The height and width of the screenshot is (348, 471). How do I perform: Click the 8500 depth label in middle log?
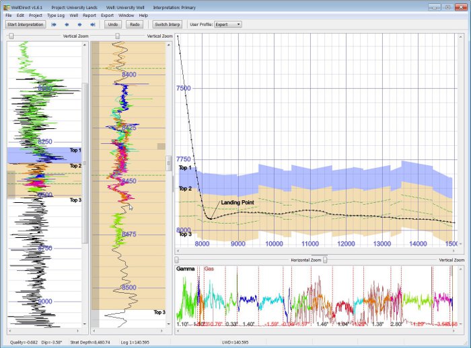tap(129, 288)
